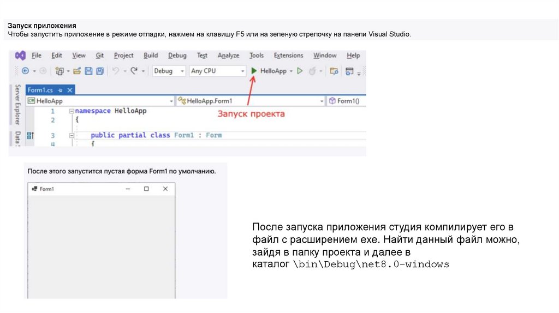Maximize the Form1 window
Viewport: 559px width, 313px height.
[x=146, y=189]
